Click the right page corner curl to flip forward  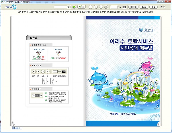[158, 124]
